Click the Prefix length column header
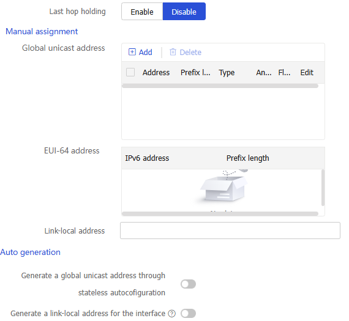The height and width of the screenshot is (321, 349). (x=248, y=158)
